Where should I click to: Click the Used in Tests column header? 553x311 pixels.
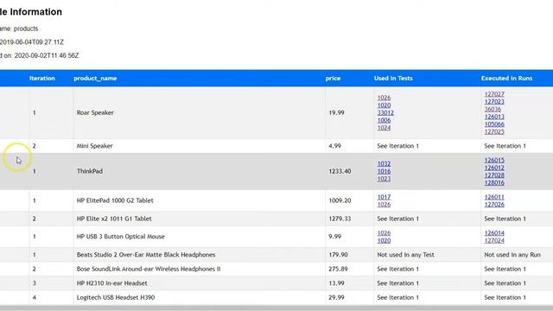pyautogui.click(x=393, y=79)
